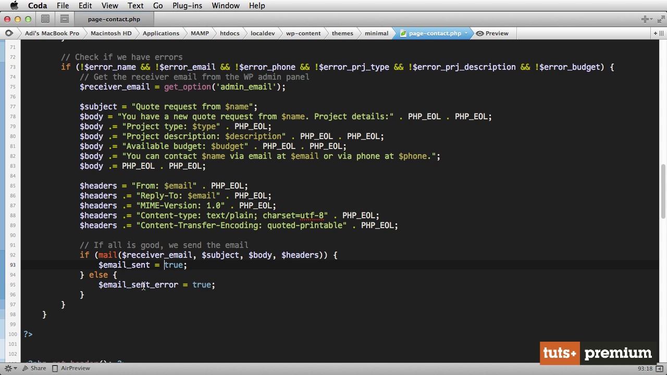Click the path bar home circle icon
Image resolution: width=667 pixels, height=375 pixels.
coord(9,33)
